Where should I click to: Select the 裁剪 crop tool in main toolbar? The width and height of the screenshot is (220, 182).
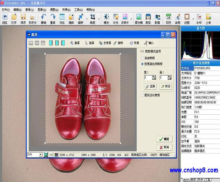point(93,19)
